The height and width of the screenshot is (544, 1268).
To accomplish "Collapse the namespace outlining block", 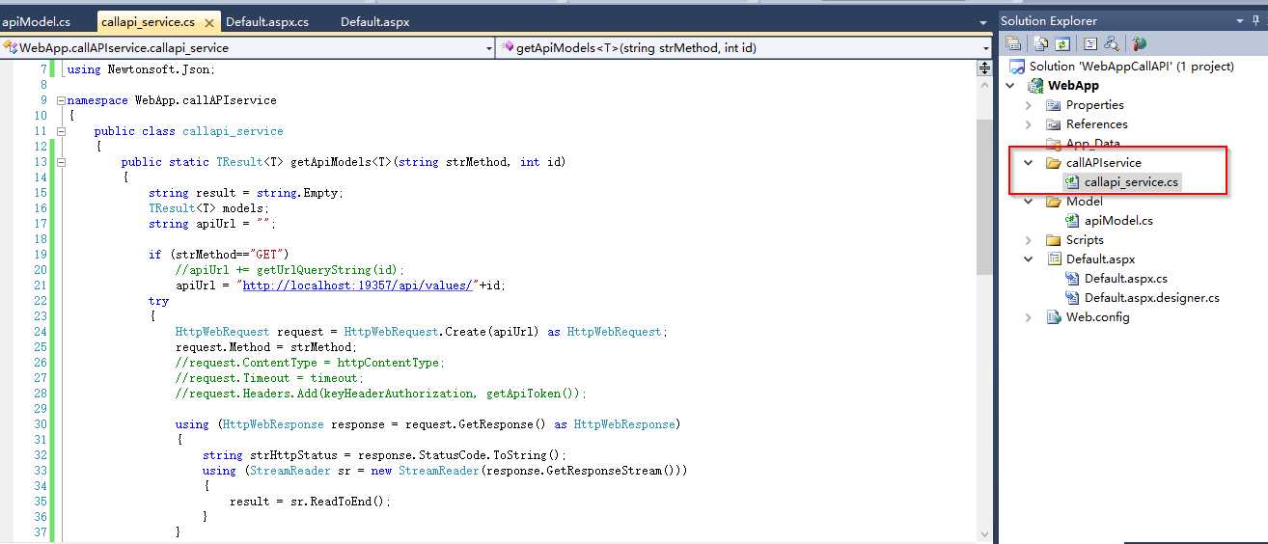I will coord(61,100).
